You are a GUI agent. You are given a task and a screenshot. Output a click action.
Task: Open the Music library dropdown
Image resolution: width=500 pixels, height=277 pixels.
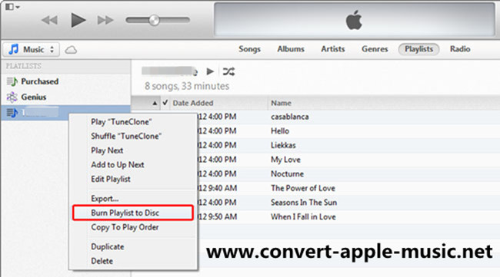[32, 50]
